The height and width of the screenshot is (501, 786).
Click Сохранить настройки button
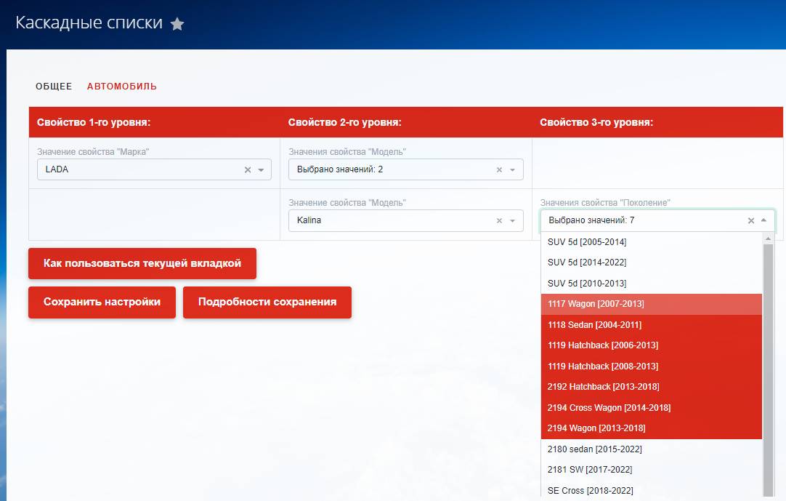102,302
